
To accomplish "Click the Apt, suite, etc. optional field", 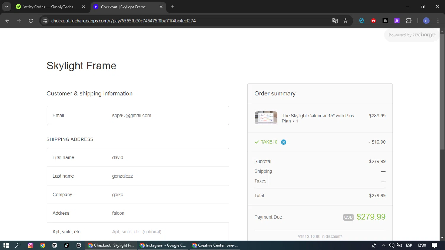I will pyautogui.click(x=138, y=232).
